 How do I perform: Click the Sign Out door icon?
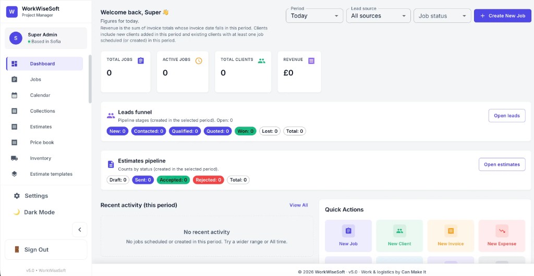tap(17, 249)
